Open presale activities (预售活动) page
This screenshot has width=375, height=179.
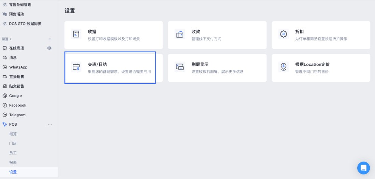pyautogui.click(x=16, y=14)
